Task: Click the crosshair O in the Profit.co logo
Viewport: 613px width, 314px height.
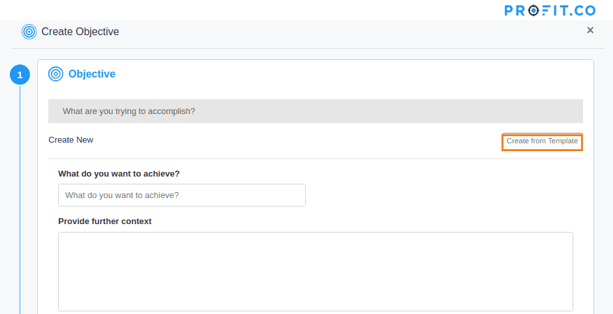Action: (x=533, y=10)
